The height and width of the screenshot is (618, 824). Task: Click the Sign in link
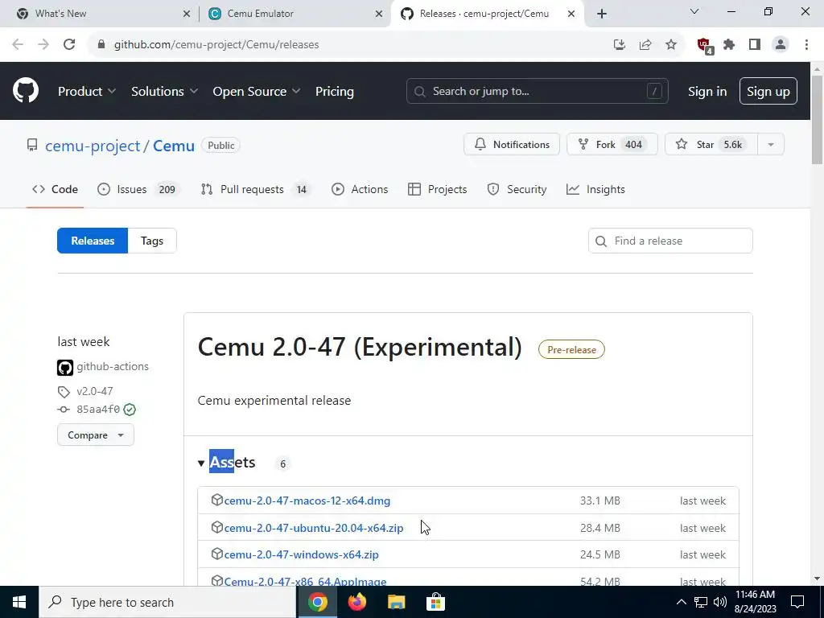(x=707, y=92)
